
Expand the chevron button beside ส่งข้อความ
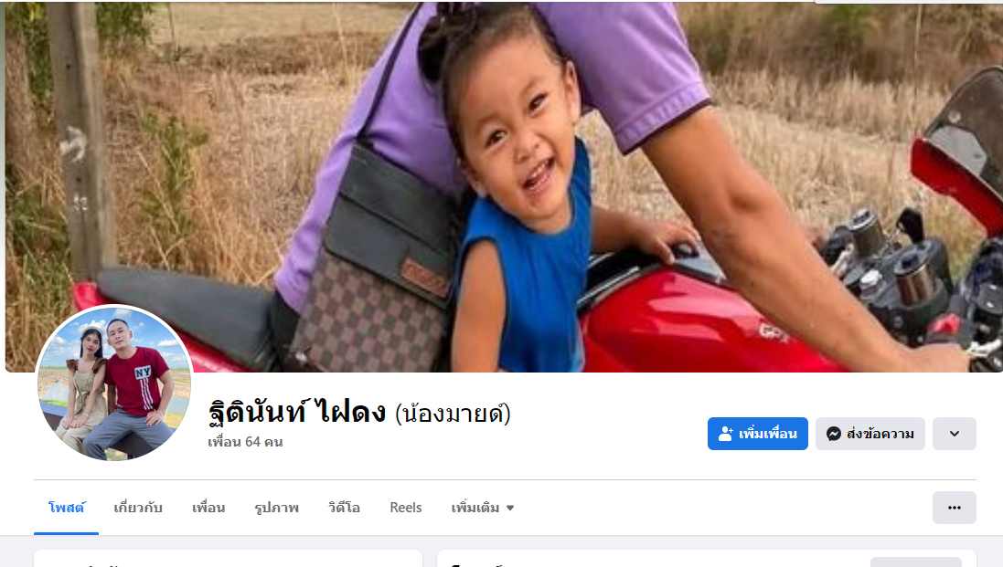[954, 434]
